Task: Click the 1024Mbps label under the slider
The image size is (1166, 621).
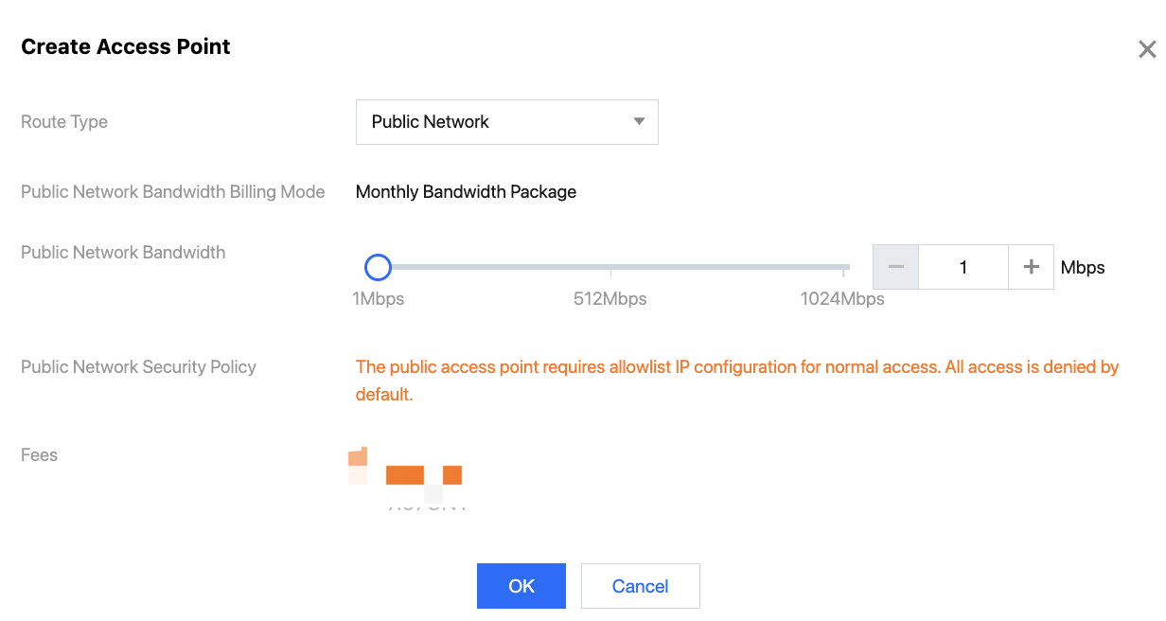Action: tap(842, 299)
